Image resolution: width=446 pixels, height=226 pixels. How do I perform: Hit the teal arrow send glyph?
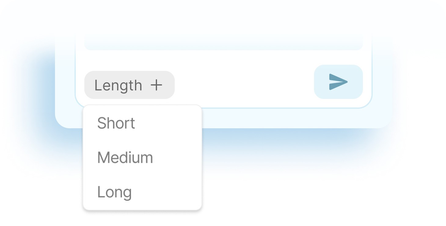[338, 82]
